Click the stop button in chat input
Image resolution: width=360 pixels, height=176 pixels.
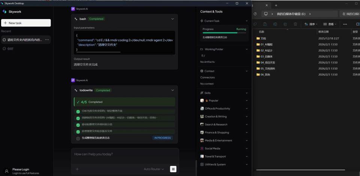(x=173, y=169)
